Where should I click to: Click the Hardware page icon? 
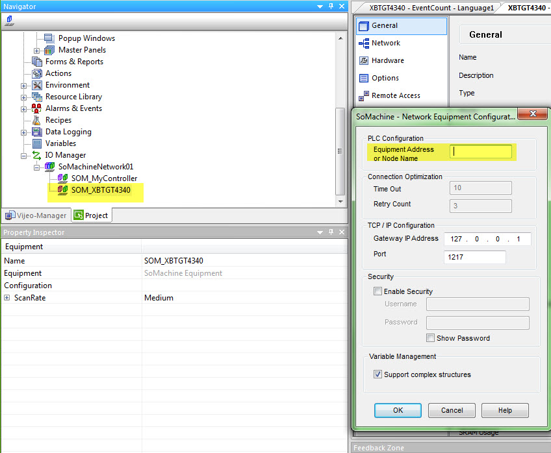[x=364, y=61]
